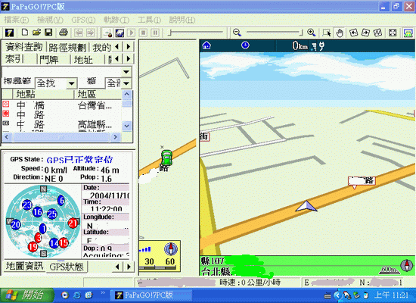Screen dimensions: 416x303
Task: Open the 檔案(F) menu
Action: (17, 20)
